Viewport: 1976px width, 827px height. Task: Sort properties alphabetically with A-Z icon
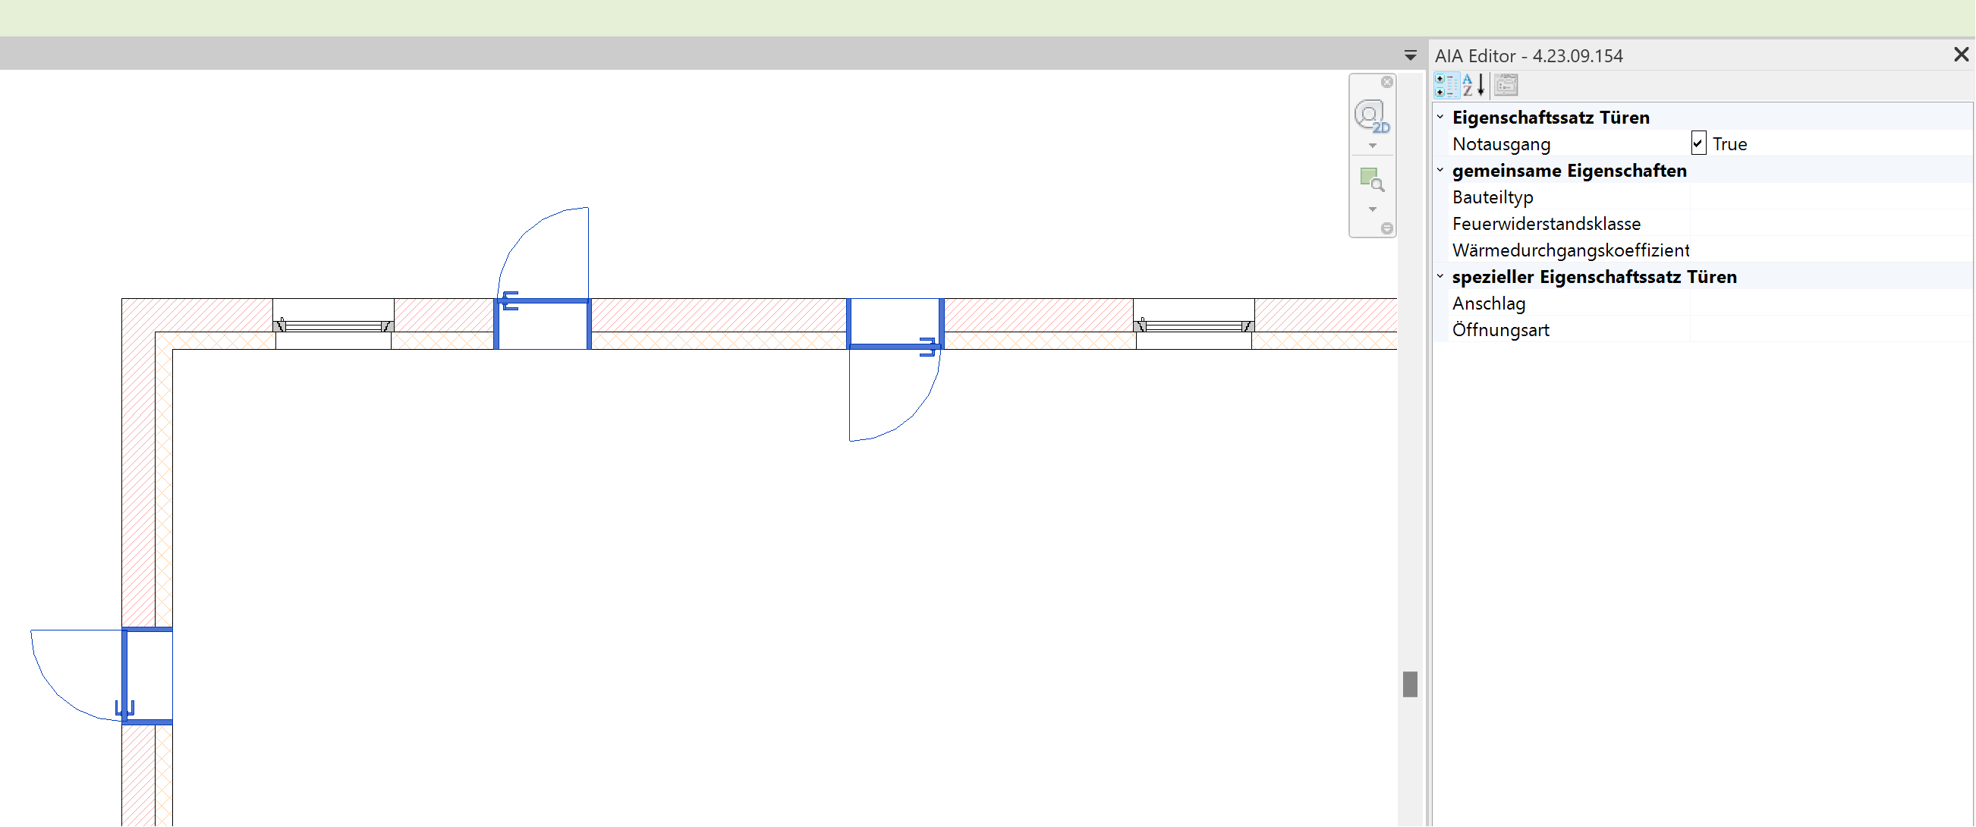click(x=1473, y=85)
